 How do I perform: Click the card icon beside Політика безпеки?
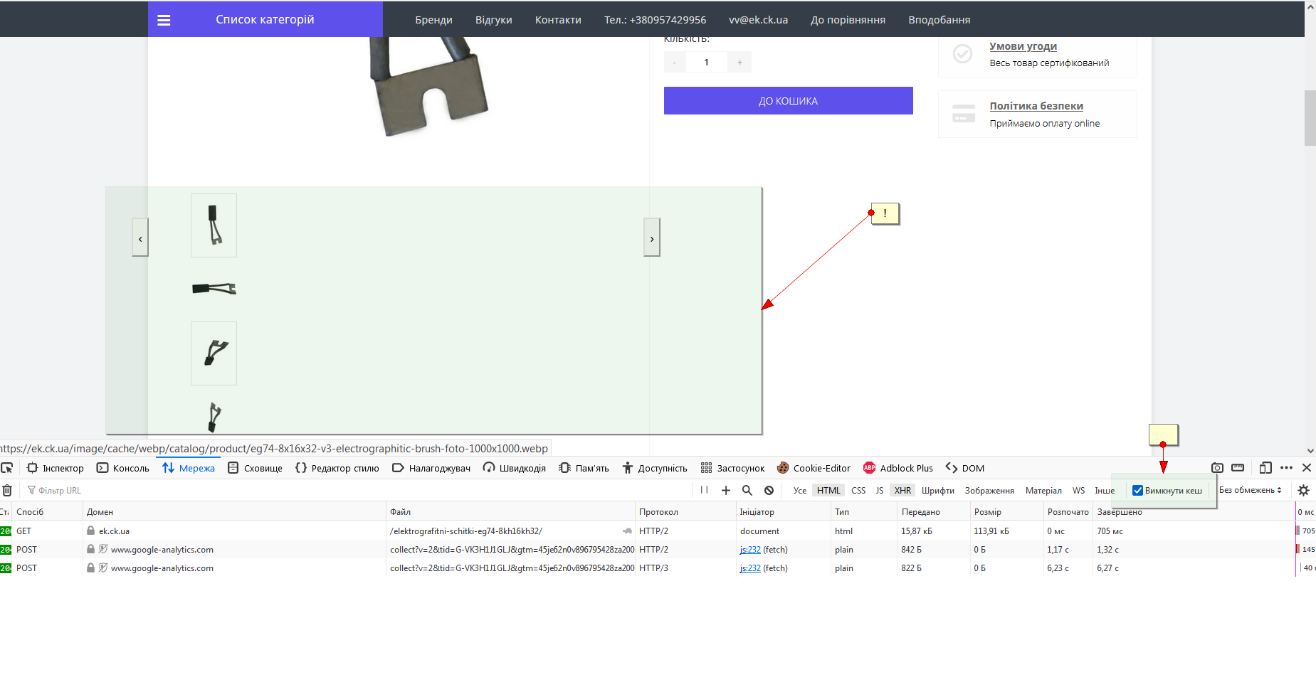[x=964, y=114]
